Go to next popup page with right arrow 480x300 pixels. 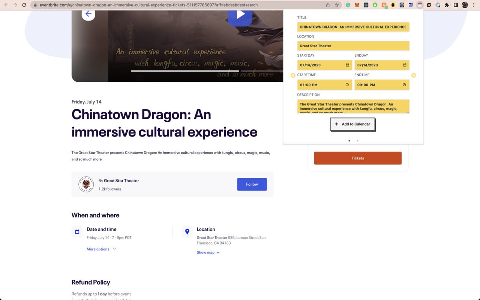click(x=414, y=75)
